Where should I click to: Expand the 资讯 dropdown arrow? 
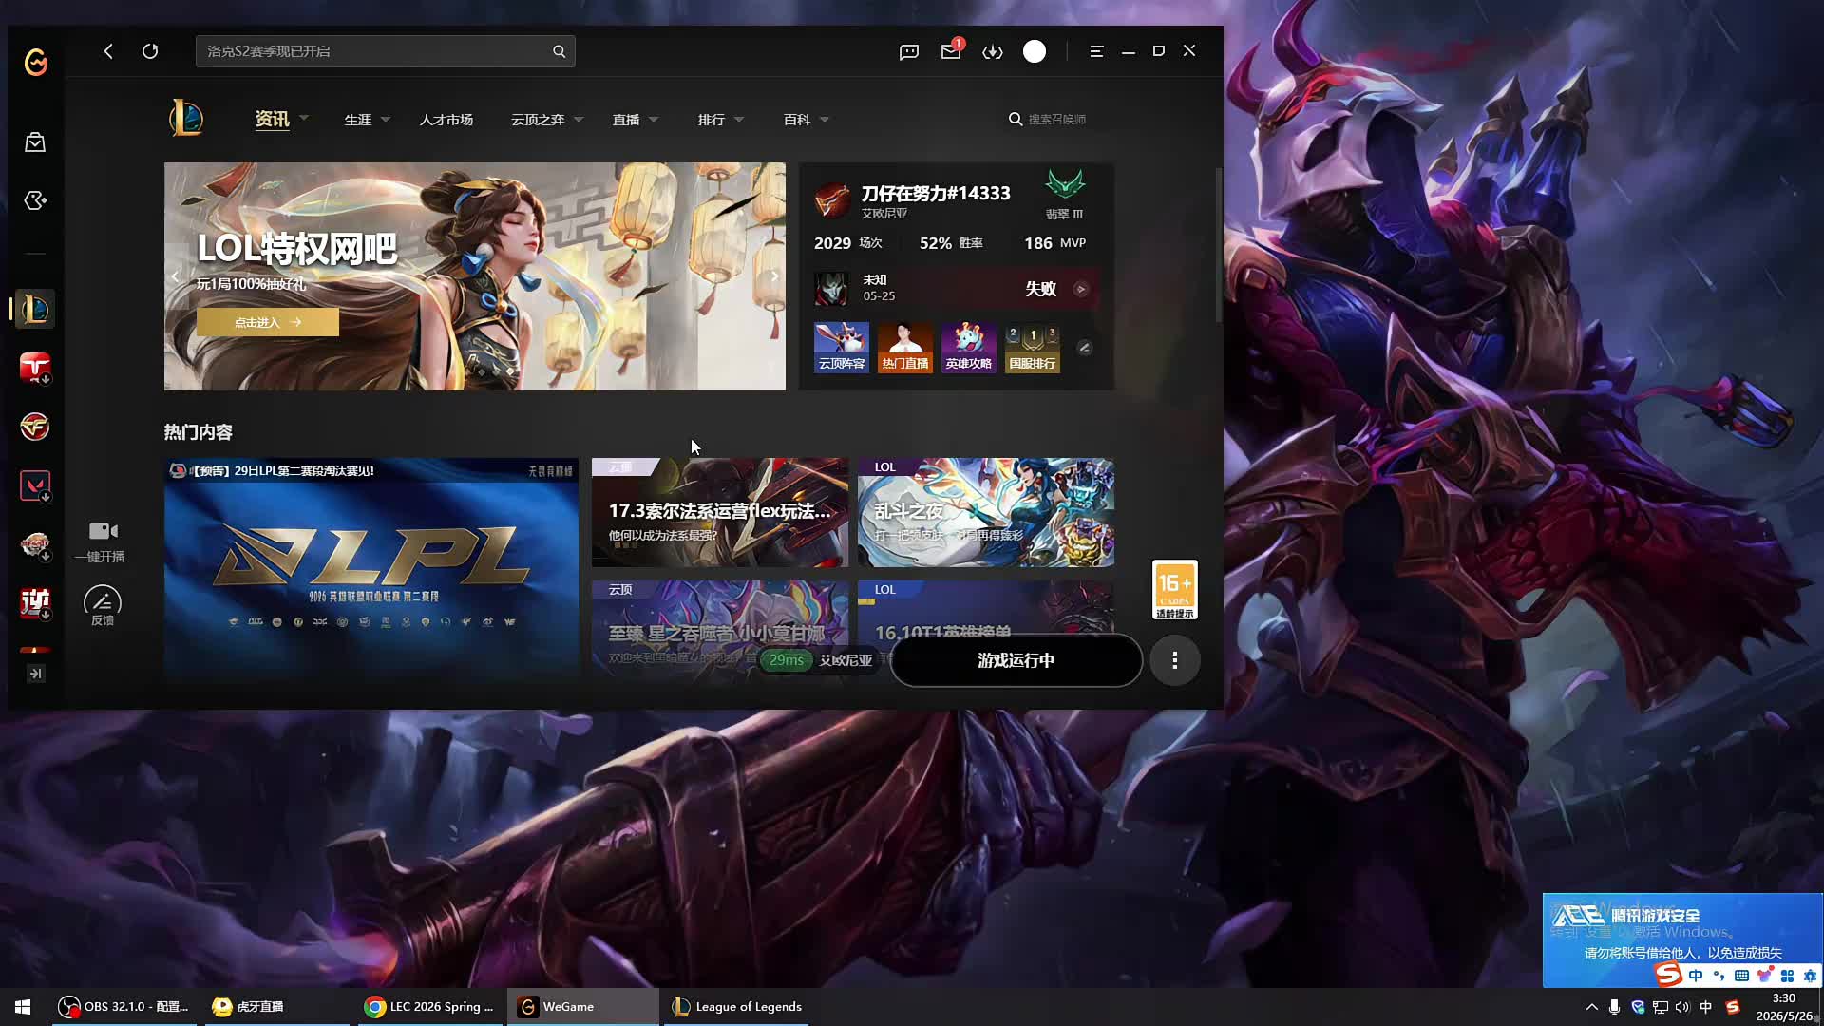pos(304,119)
